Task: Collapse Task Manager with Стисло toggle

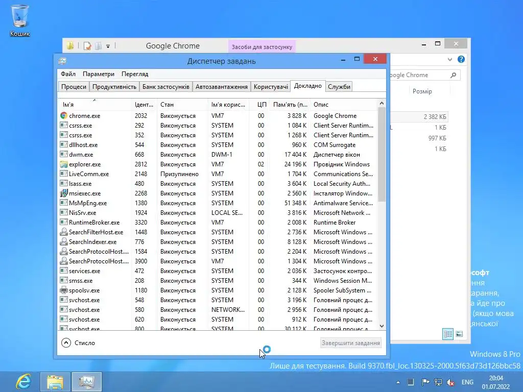Action: [78, 342]
